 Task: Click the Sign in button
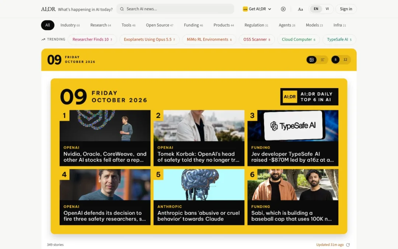click(x=346, y=9)
